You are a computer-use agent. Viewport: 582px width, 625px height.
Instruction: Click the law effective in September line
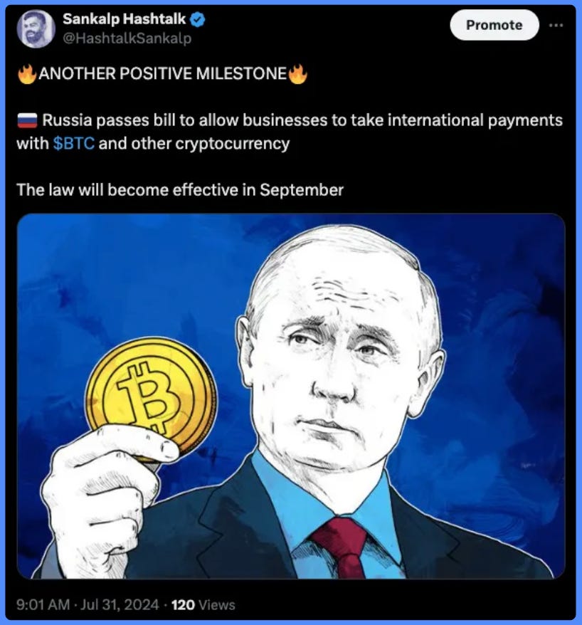click(x=180, y=190)
